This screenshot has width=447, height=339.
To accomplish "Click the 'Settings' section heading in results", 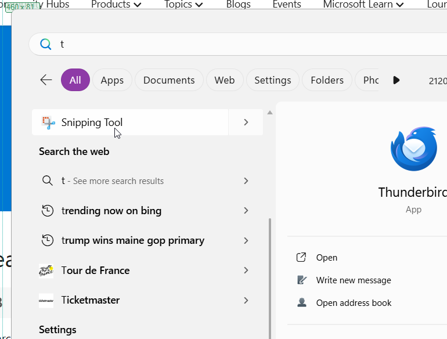I will 57,330.
